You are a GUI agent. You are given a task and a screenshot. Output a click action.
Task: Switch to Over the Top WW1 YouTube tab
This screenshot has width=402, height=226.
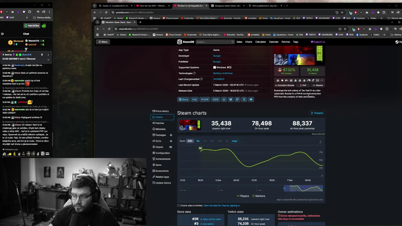153,6
